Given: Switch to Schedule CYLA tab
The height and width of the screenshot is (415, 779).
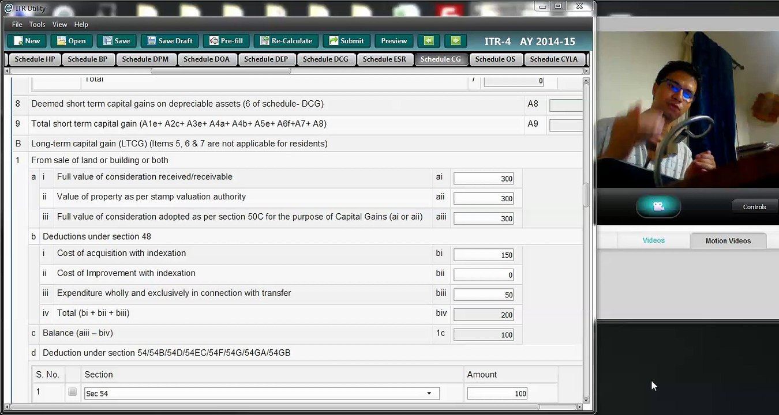Looking at the screenshot, I should point(553,59).
